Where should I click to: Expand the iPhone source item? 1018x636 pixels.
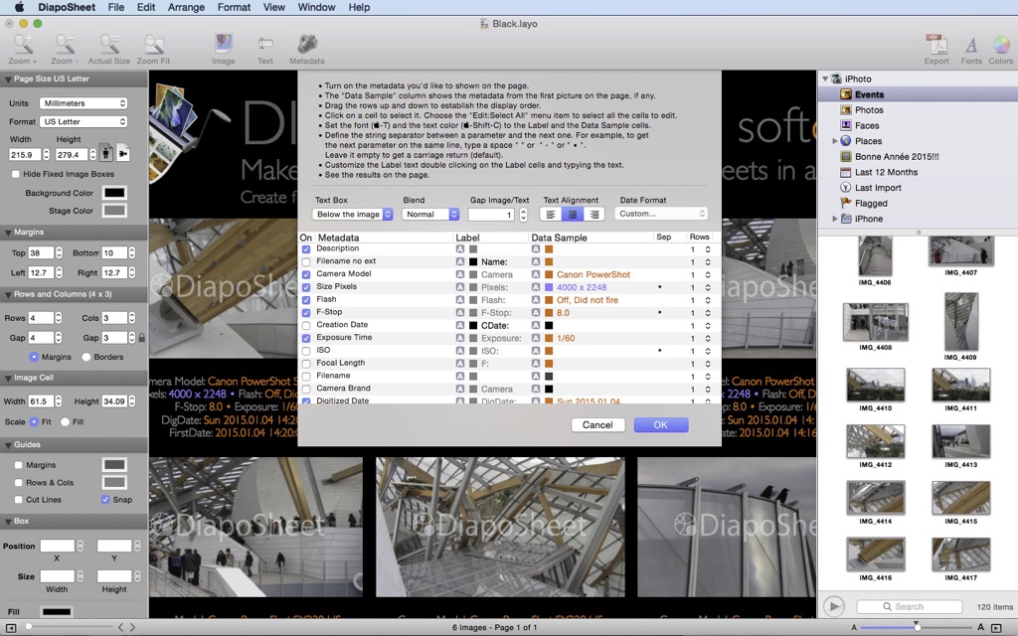tap(835, 219)
